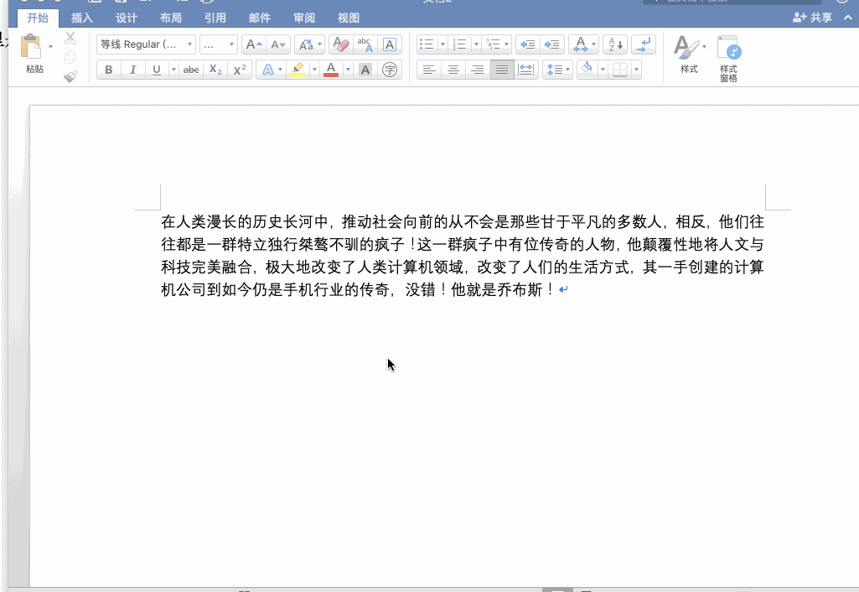859x592 pixels.
Task: Apply distributed alignment icon
Action: click(x=526, y=70)
